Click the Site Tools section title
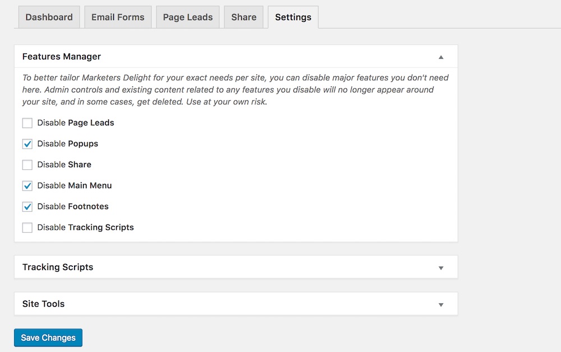 pyautogui.click(x=43, y=304)
